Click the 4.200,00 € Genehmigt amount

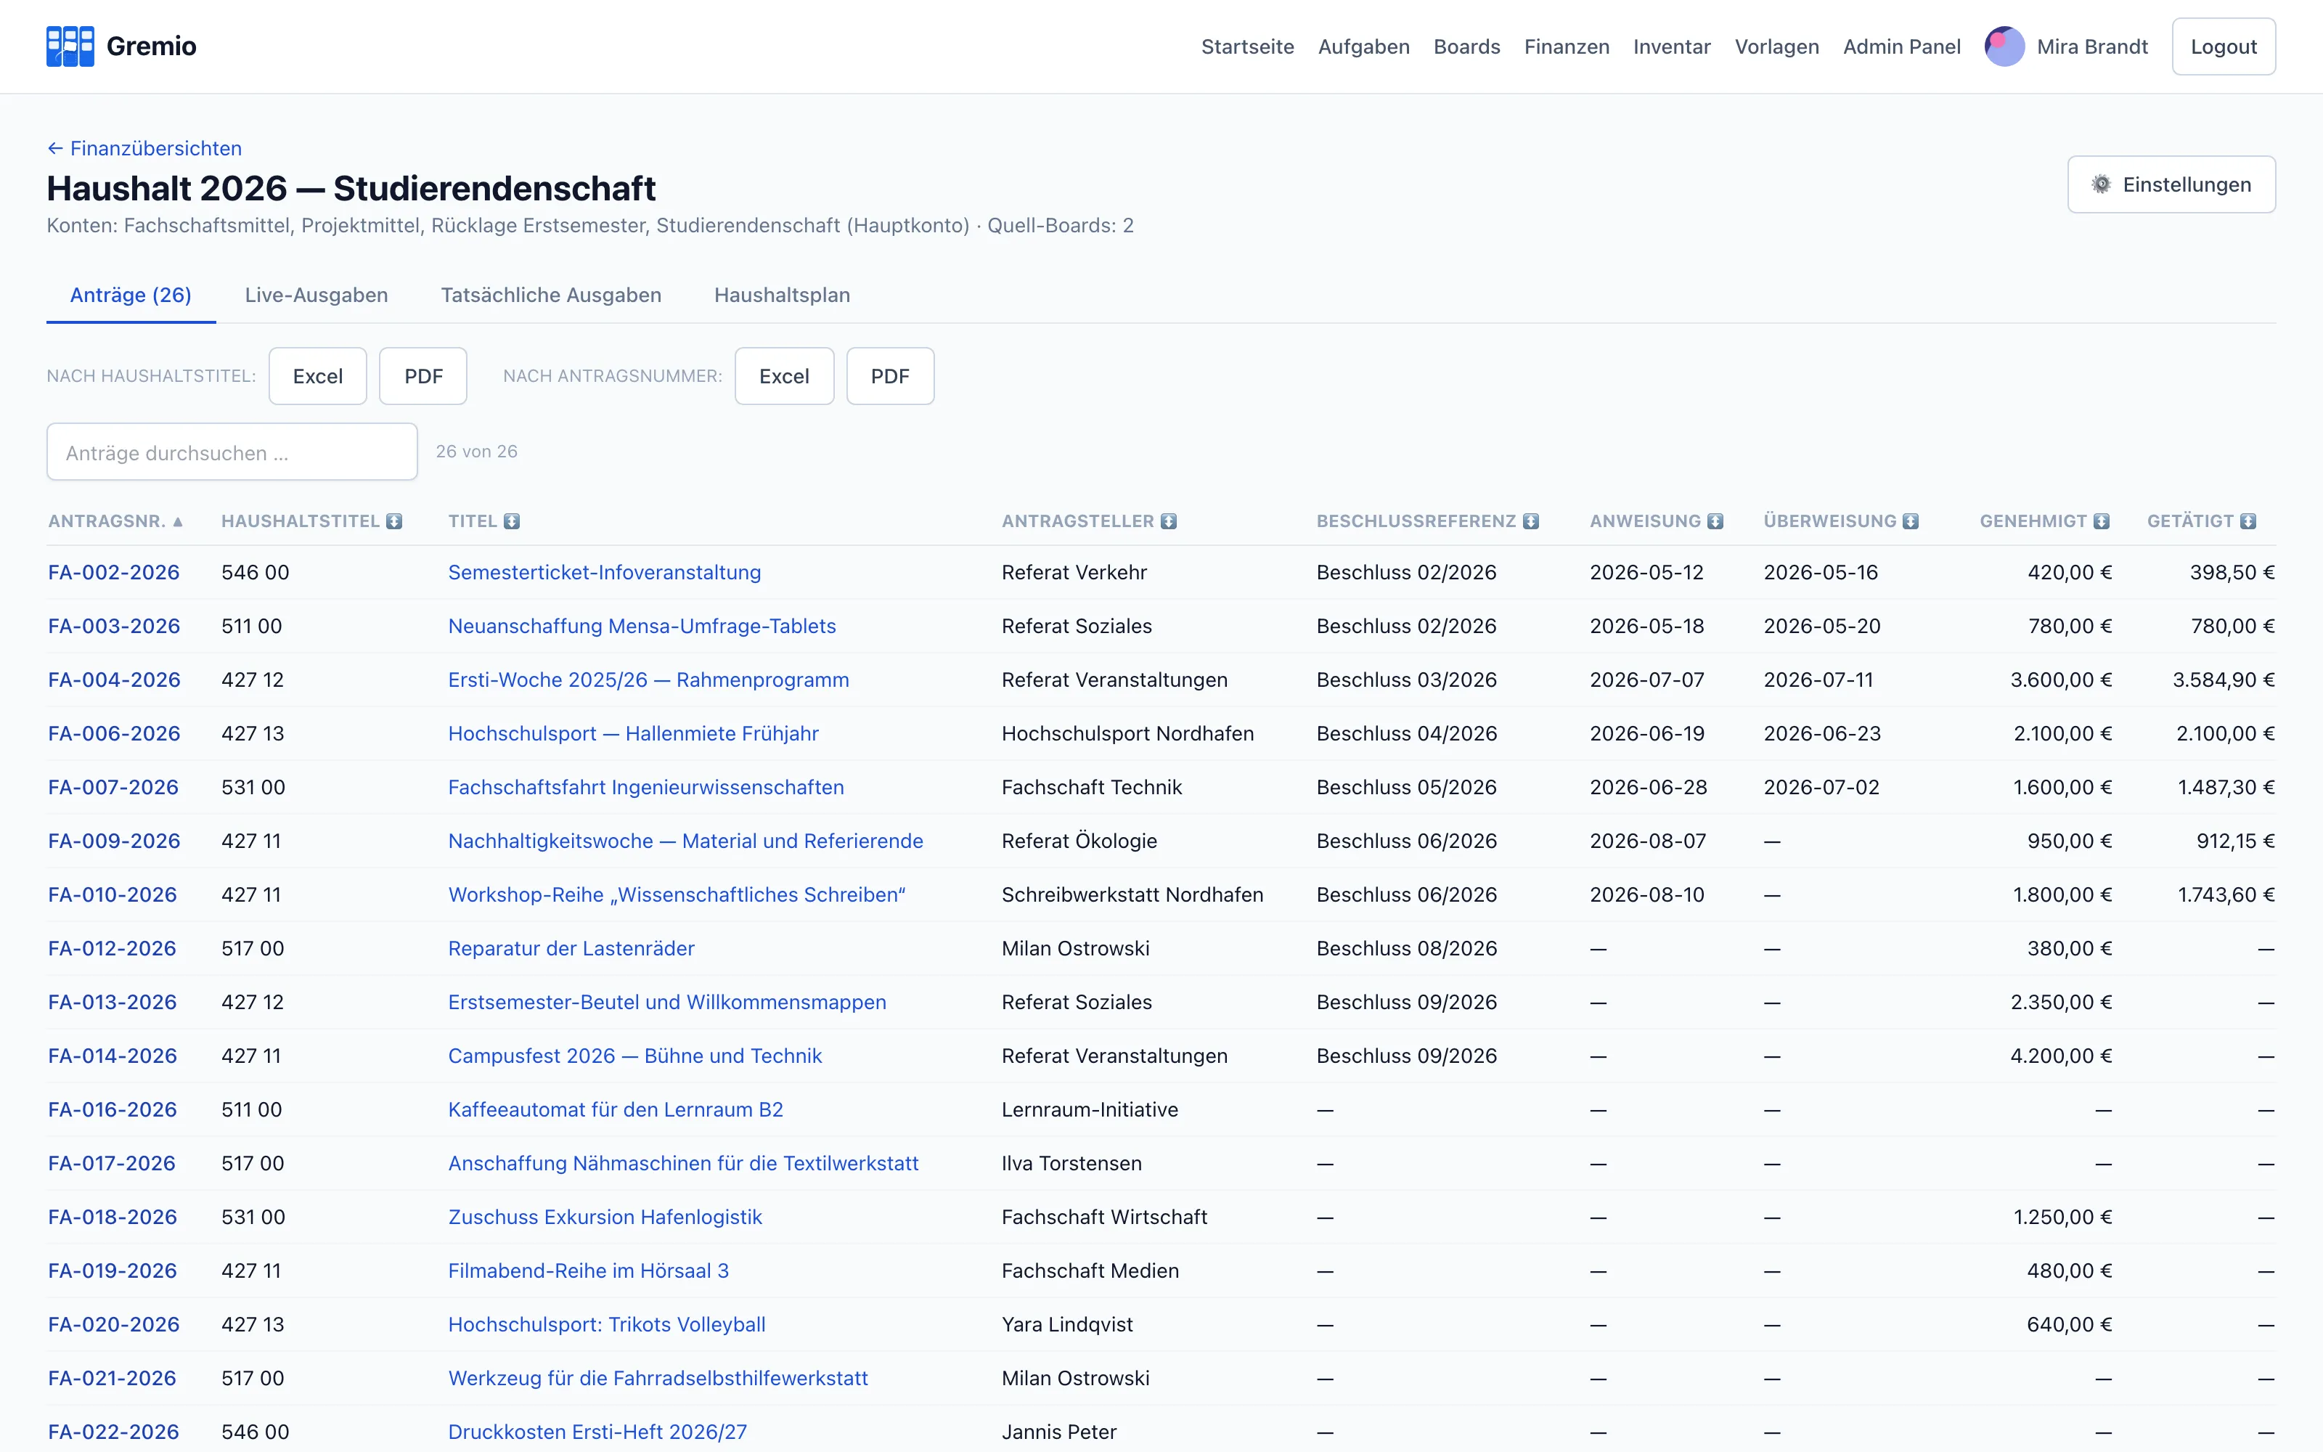click(2061, 1056)
